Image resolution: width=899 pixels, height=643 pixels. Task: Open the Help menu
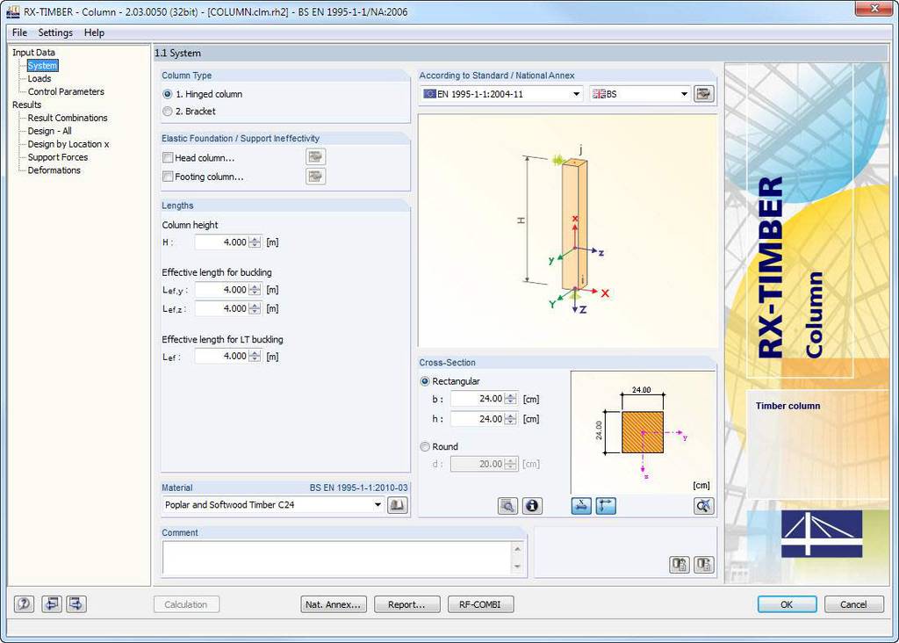click(x=94, y=33)
